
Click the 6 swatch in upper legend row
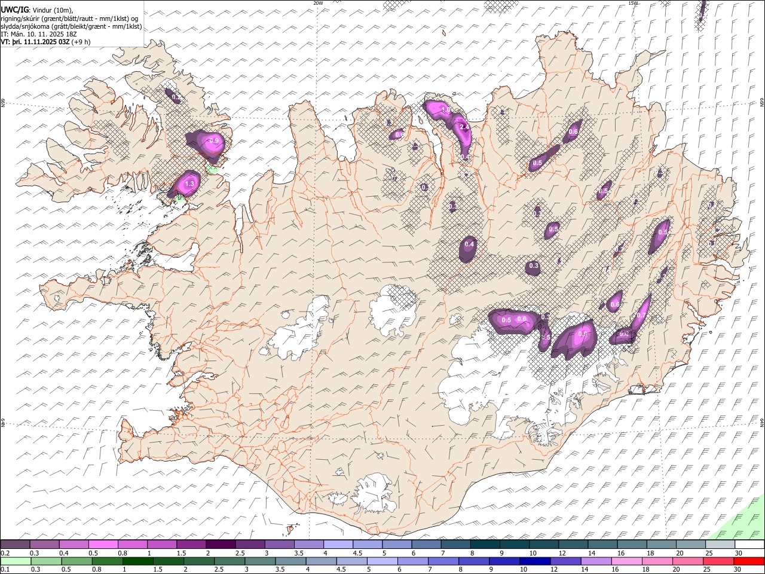pyautogui.click(x=426, y=544)
